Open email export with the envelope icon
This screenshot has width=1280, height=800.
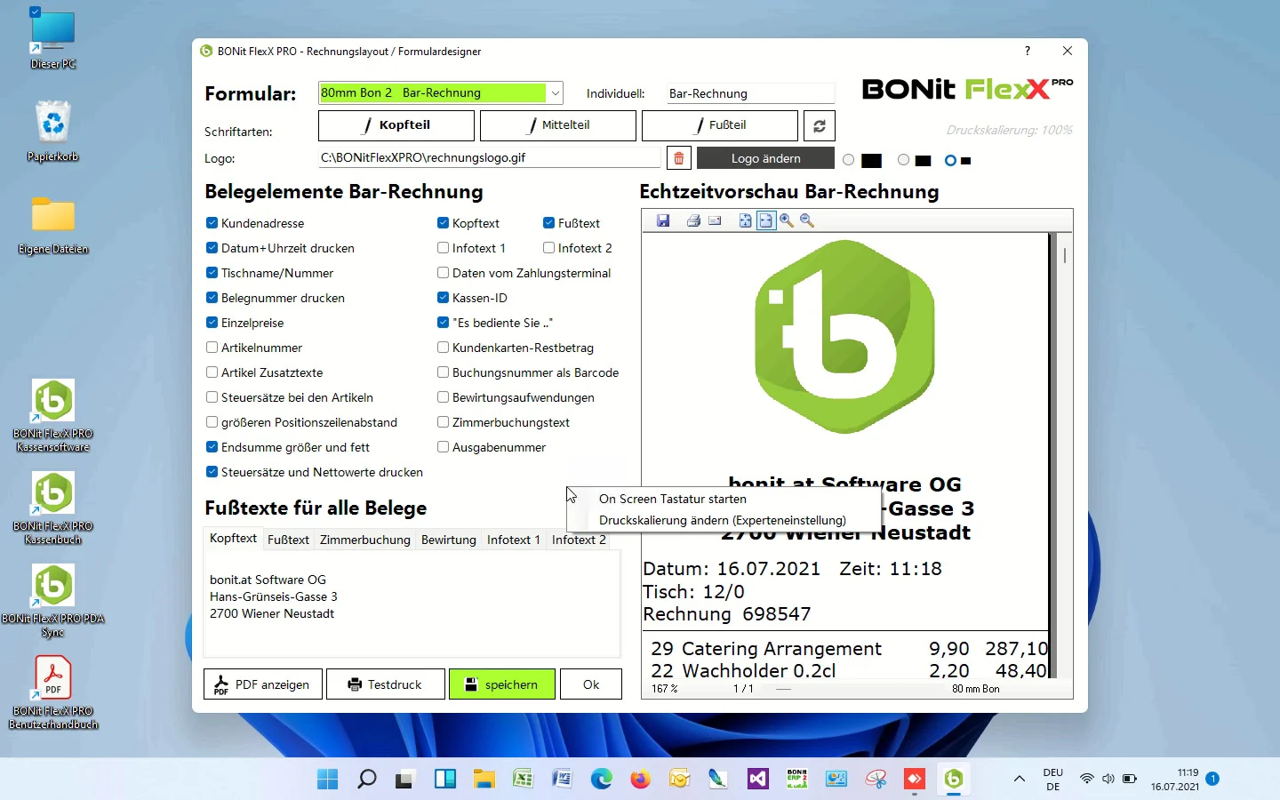pyautogui.click(x=715, y=220)
